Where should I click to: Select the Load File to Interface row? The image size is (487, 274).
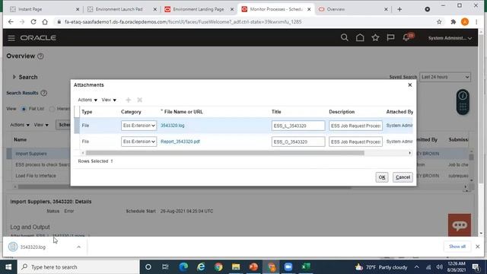[x=39, y=176]
